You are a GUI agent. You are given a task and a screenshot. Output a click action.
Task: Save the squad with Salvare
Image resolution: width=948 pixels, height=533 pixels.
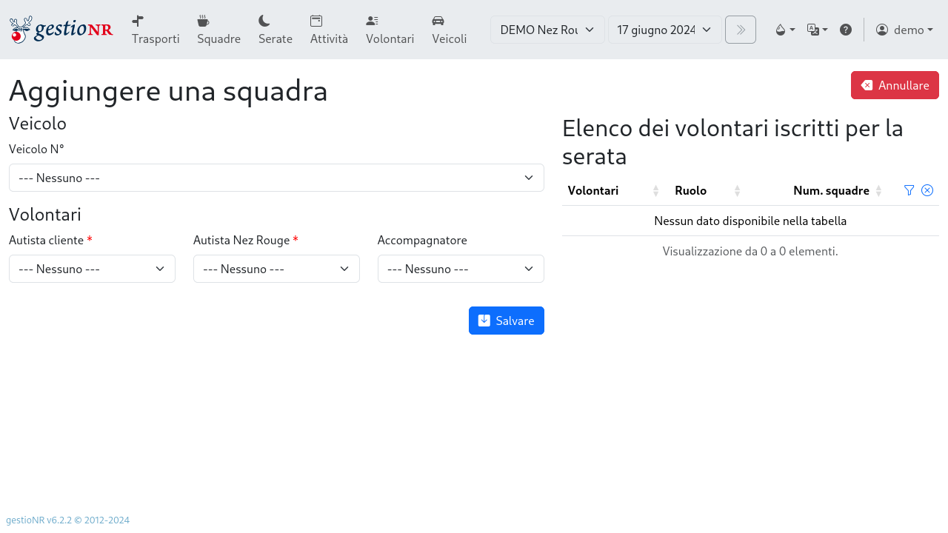pos(507,321)
